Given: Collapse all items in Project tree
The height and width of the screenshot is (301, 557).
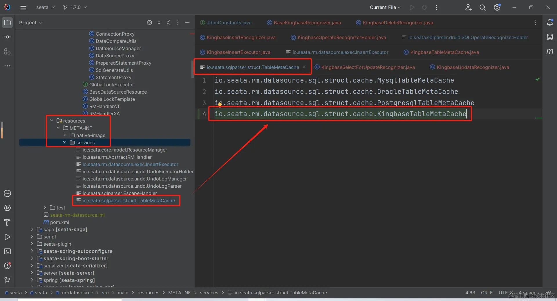Looking at the screenshot, I should click(168, 23).
